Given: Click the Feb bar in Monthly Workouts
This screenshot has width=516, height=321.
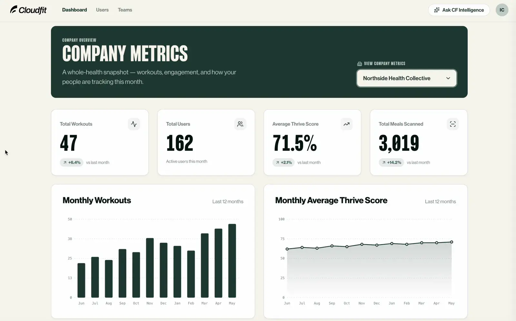Looking at the screenshot, I should (x=191, y=274).
